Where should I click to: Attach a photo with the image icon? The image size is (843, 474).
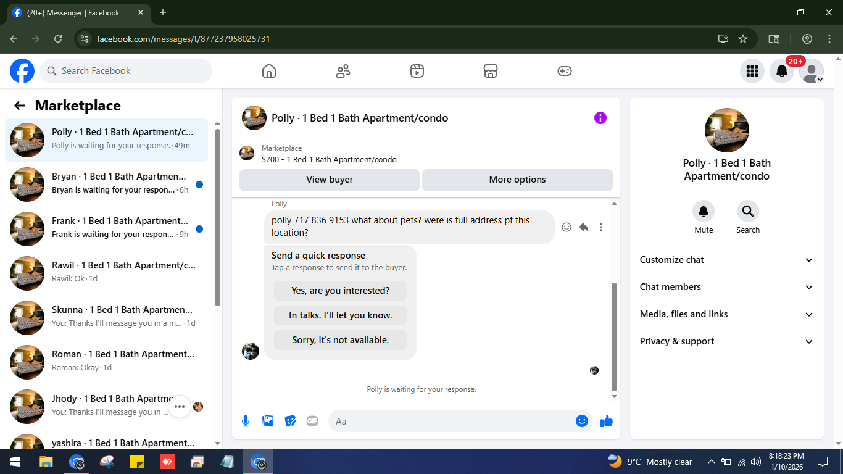[x=268, y=421]
